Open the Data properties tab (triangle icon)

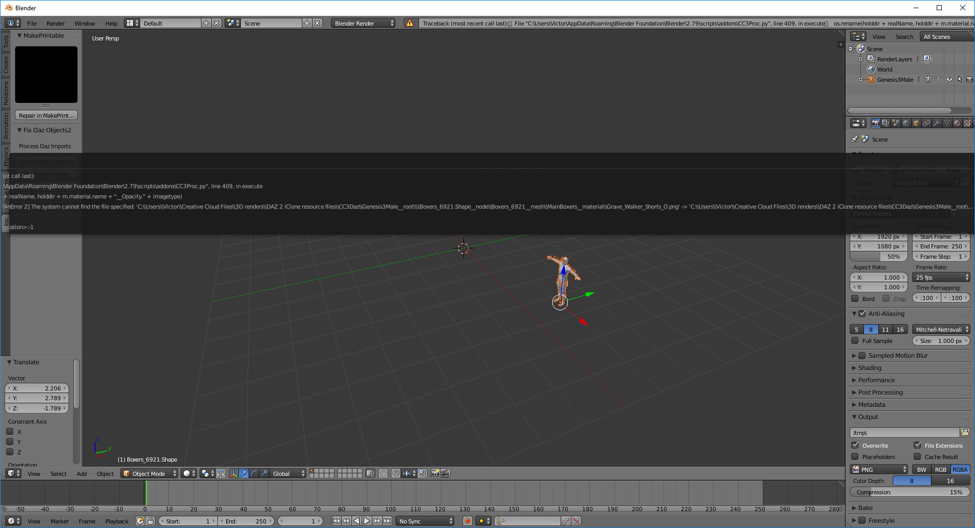[x=947, y=123]
